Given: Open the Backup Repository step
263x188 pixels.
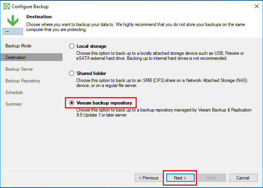Looking at the screenshot, I should 23,81.
